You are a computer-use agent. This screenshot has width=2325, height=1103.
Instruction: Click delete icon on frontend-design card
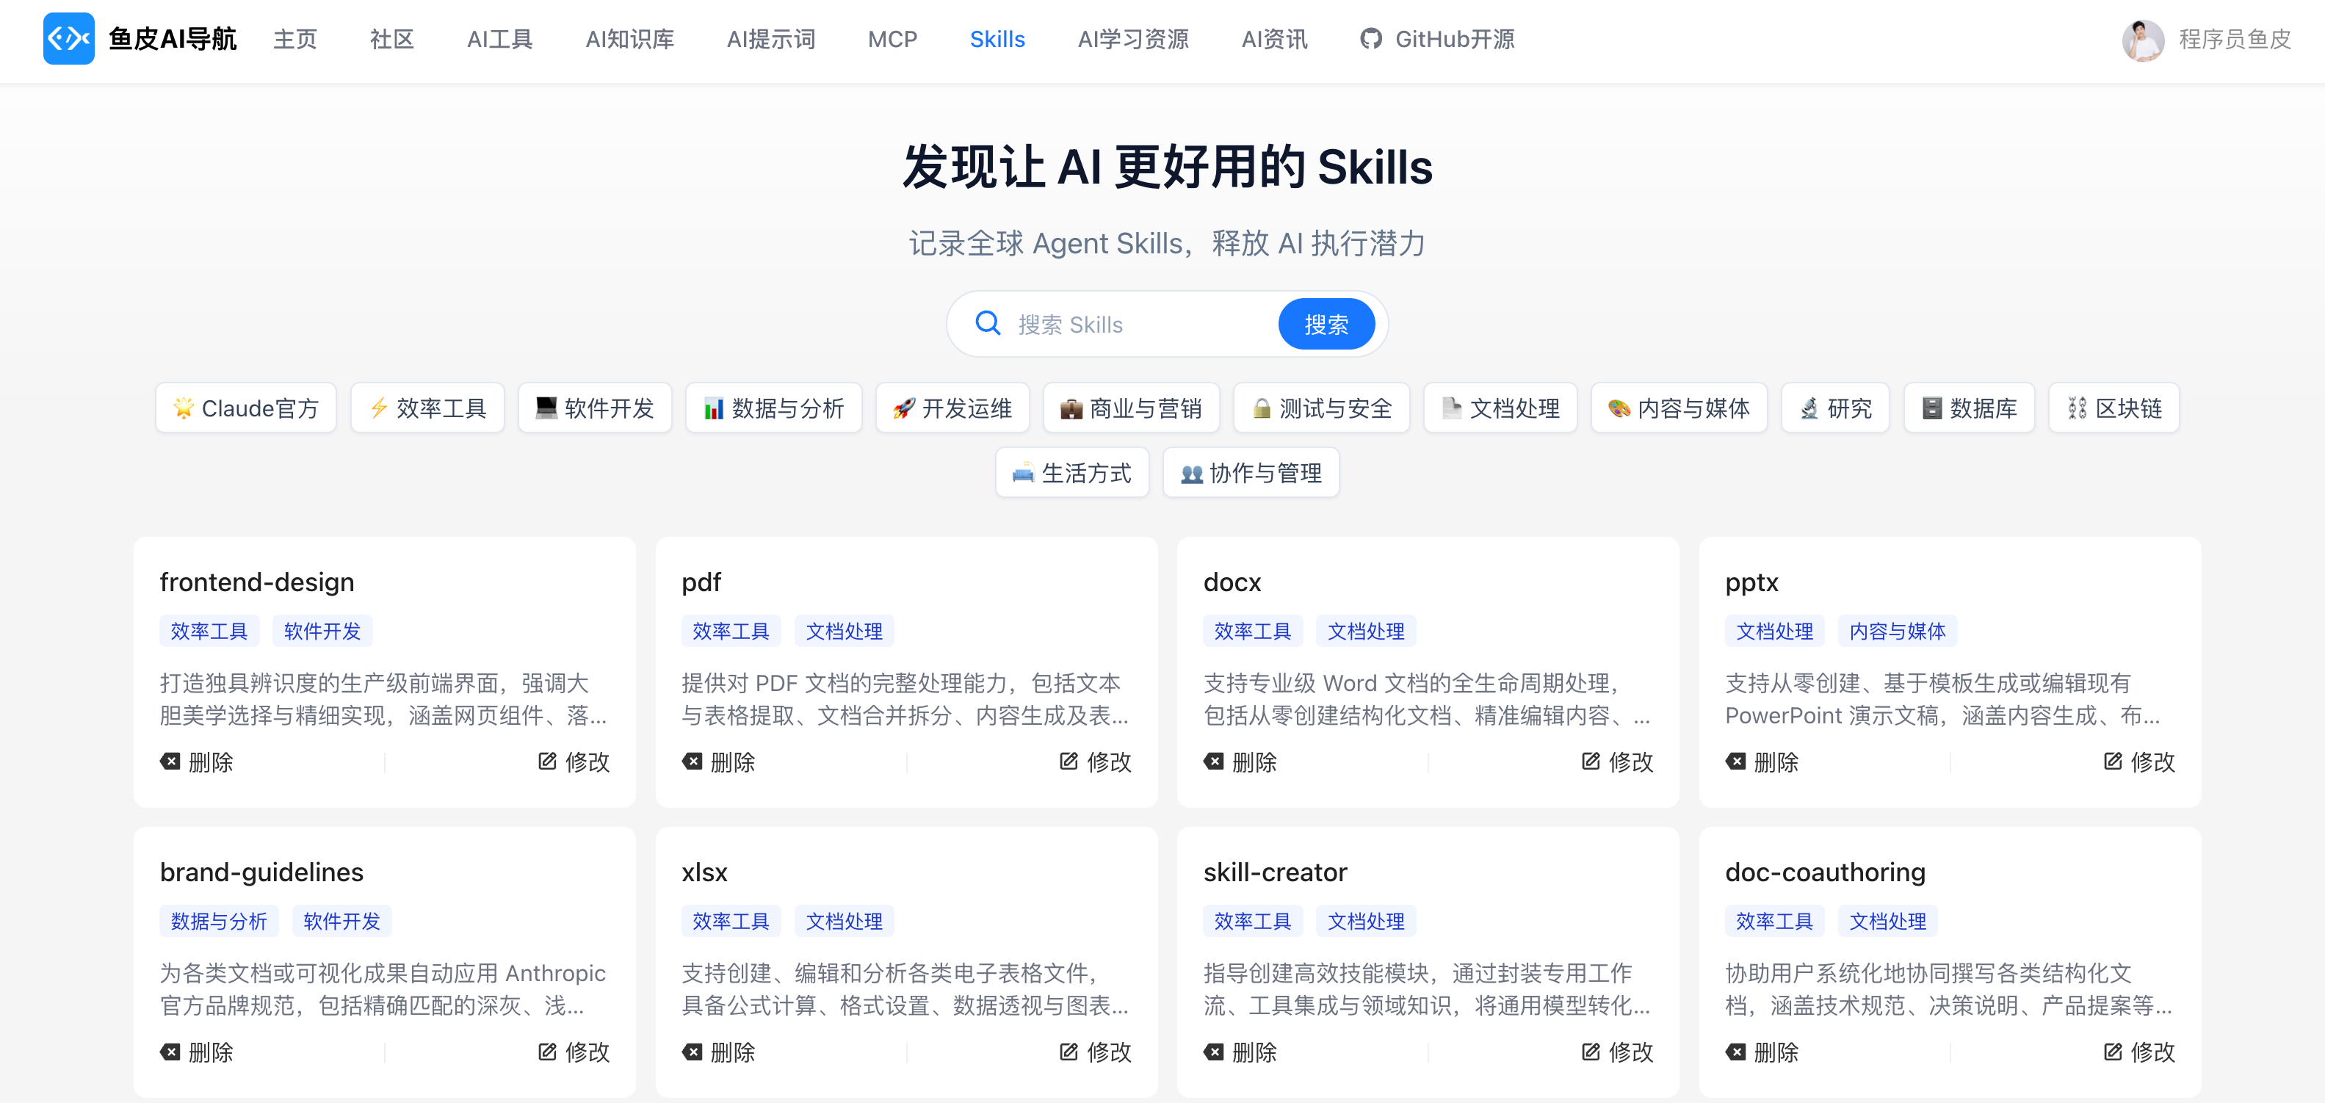tap(170, 762)
